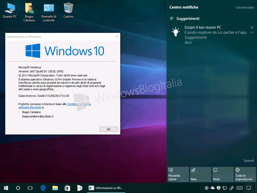
Task: Open the Windows Ink pen tray icon
Action: (231, 188)
